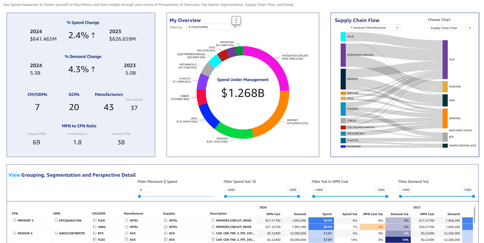
Task: Click the Filter Minimum $ Spend input field
Action: 144,190
